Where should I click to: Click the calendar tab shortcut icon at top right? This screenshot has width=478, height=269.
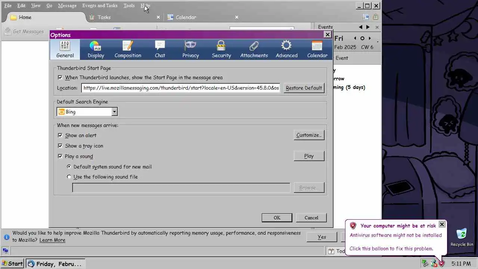point(366,17)
